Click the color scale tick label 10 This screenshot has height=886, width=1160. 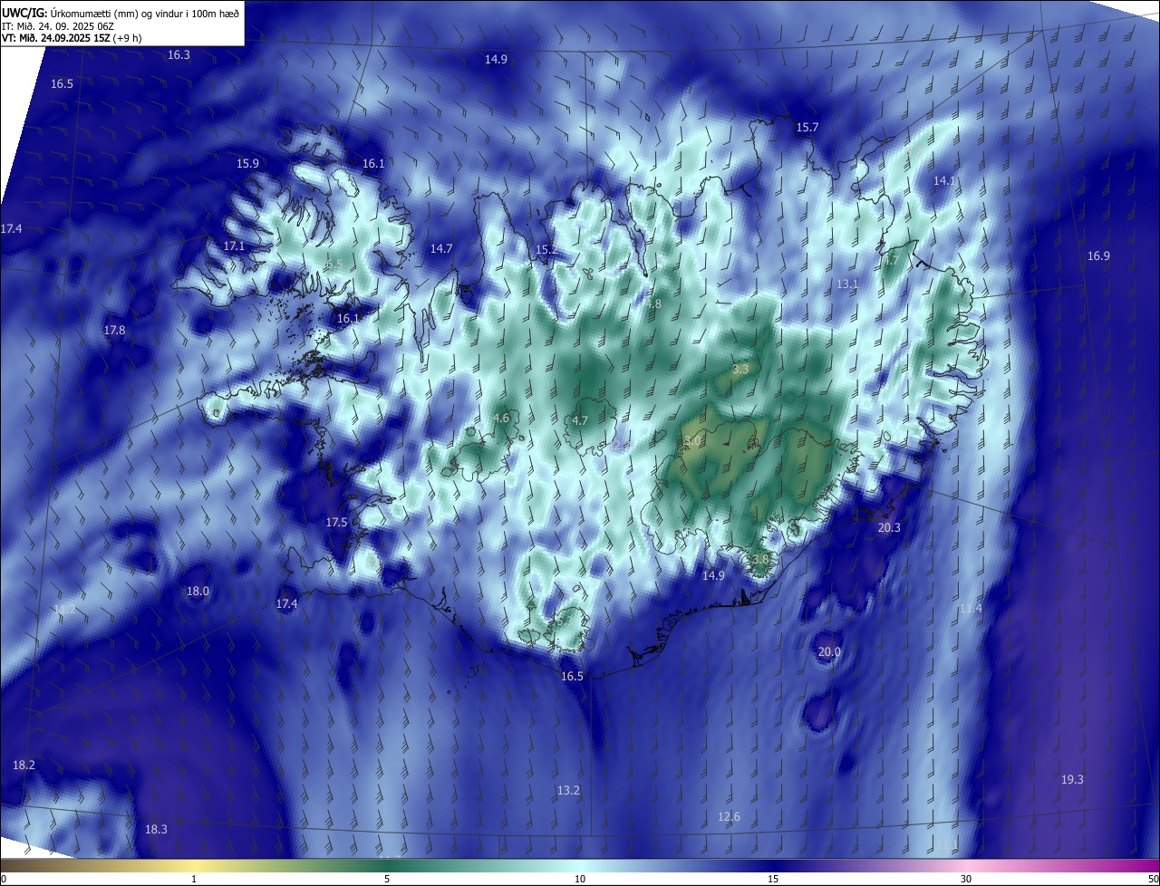click(580, 880)
